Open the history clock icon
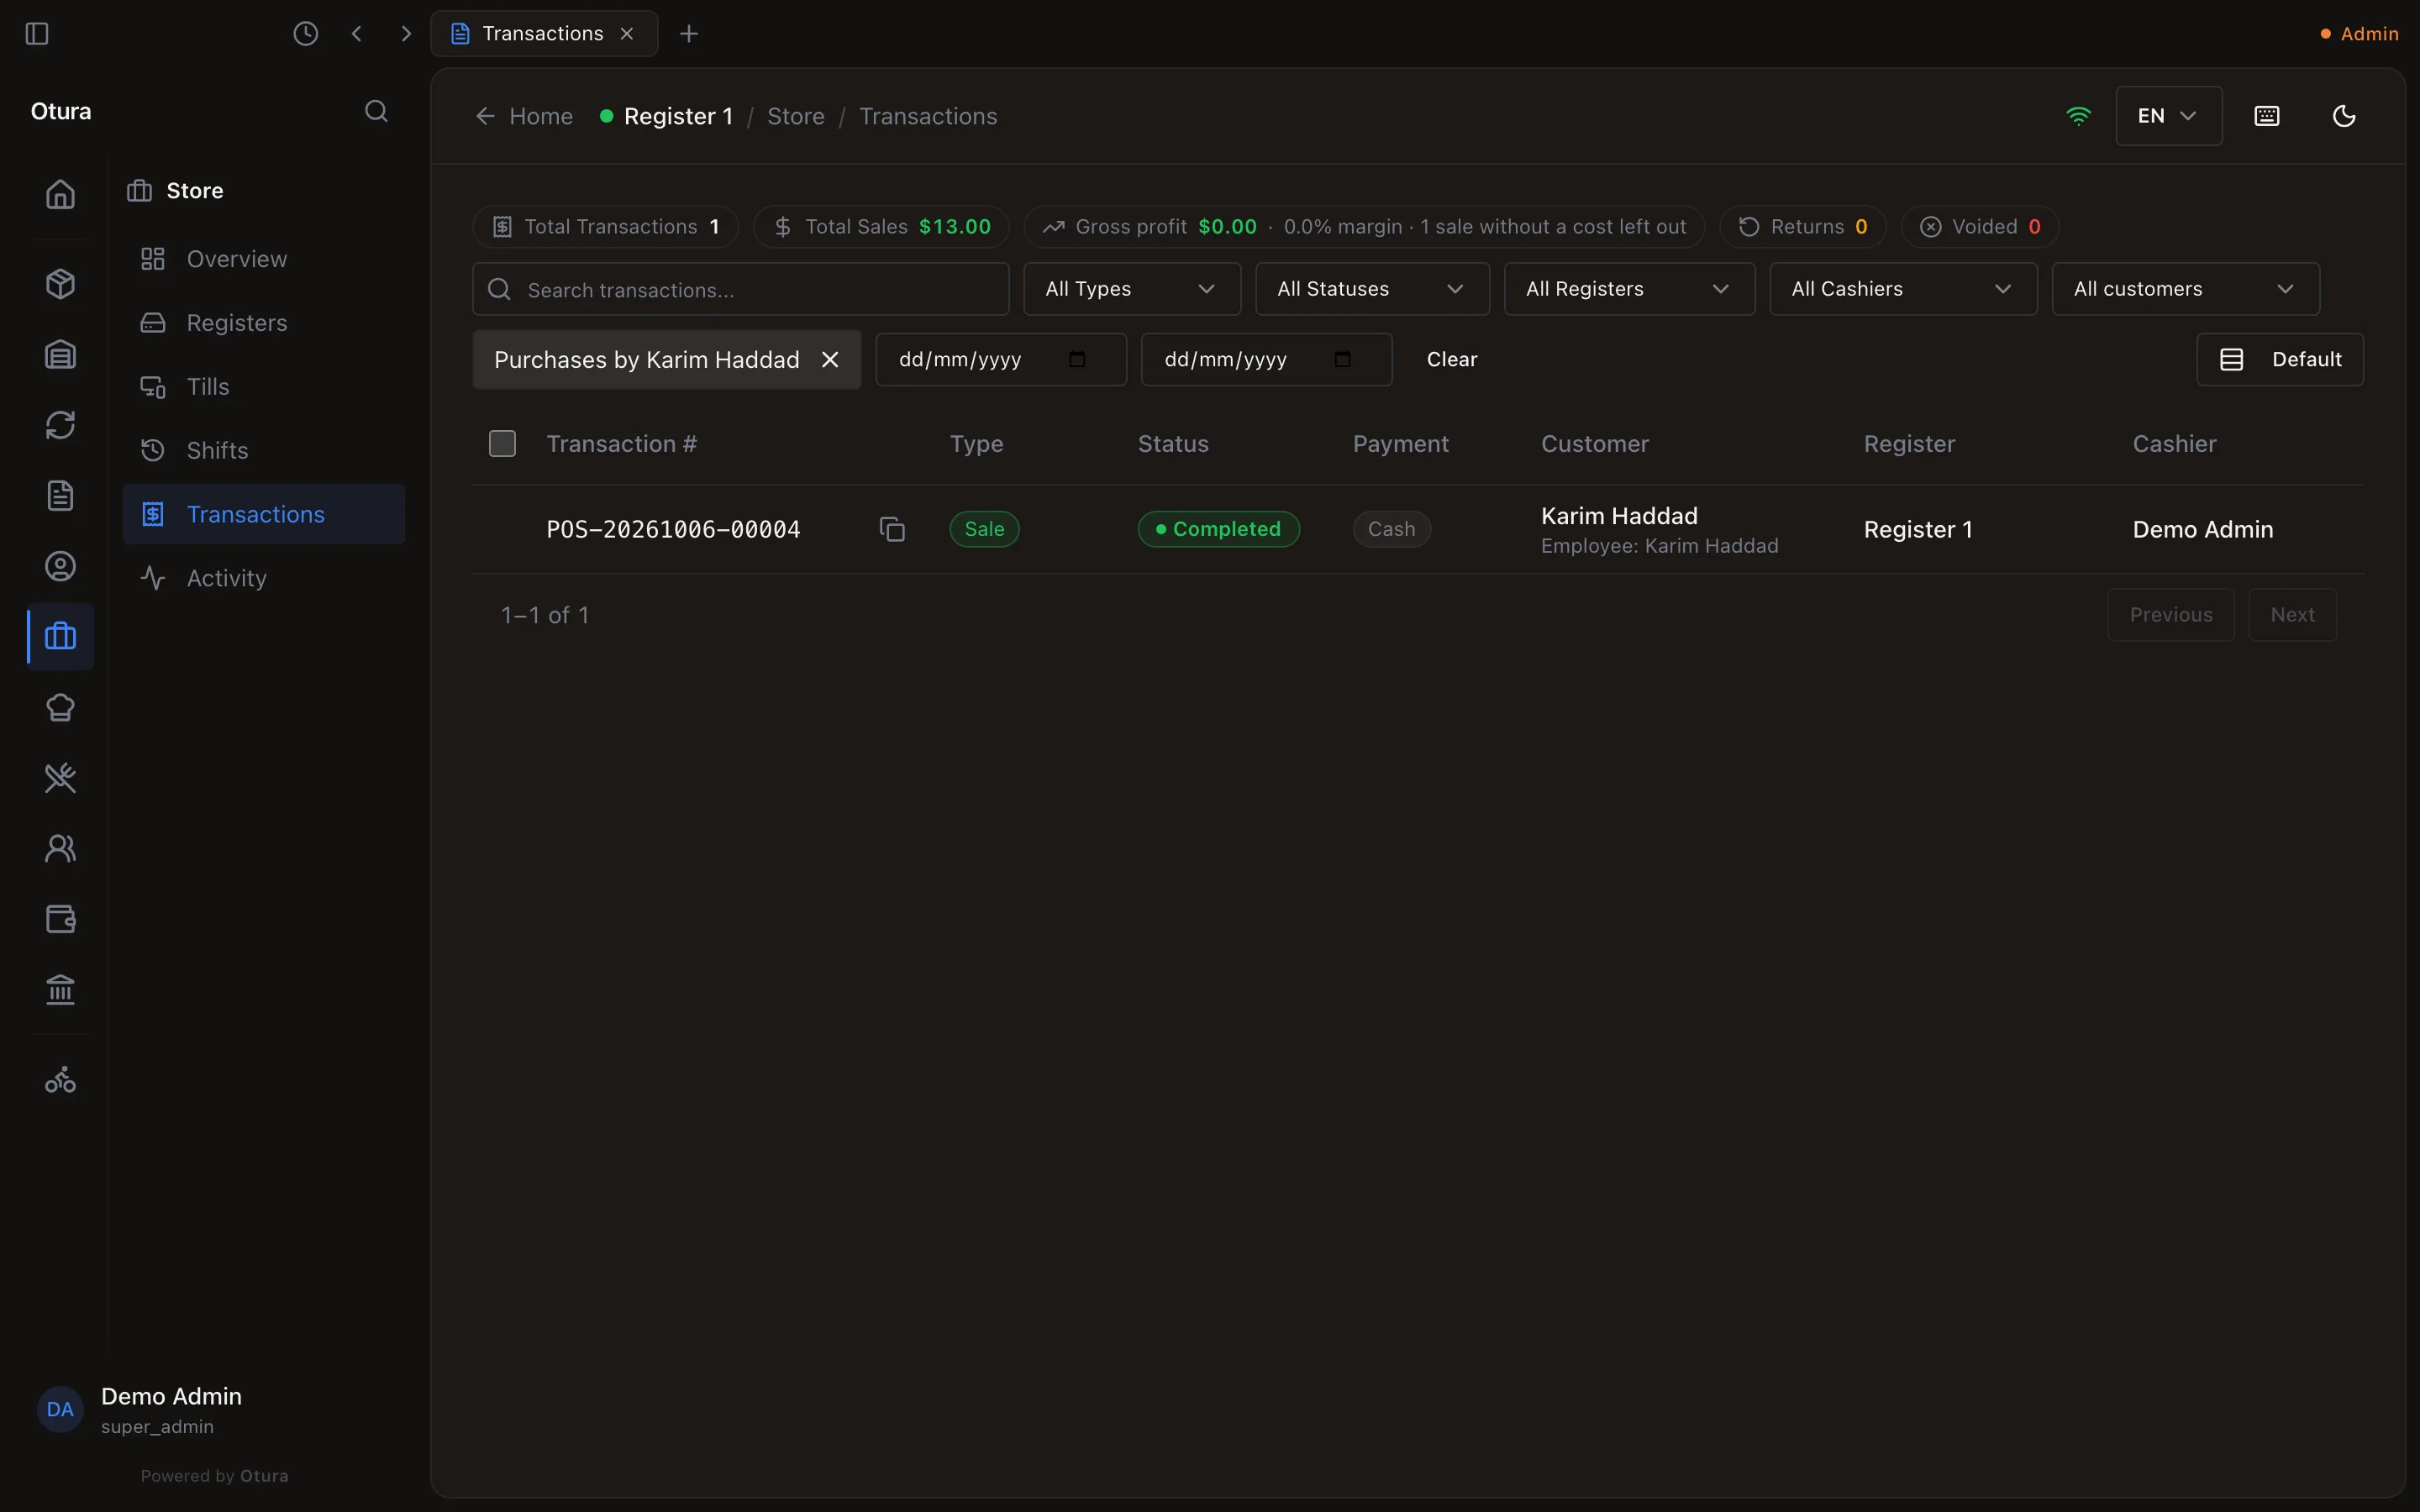The image size is (2420, 1512). point(305,33)
